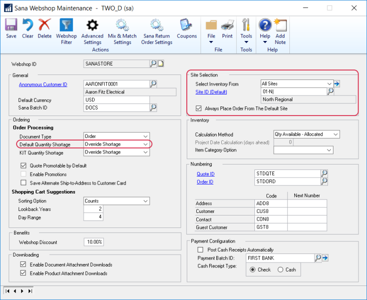Toggle Quote Promotable by Default checkbox
This screenshot has width=367, height=300.
pos(23,165)
